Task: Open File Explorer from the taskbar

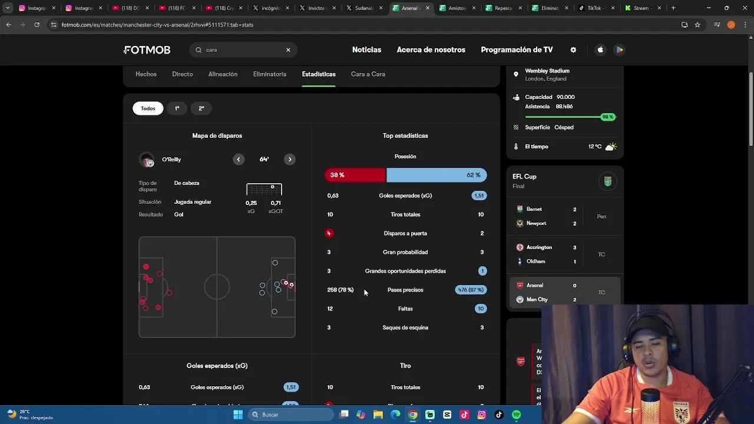Action: click(x=378, y=415)
